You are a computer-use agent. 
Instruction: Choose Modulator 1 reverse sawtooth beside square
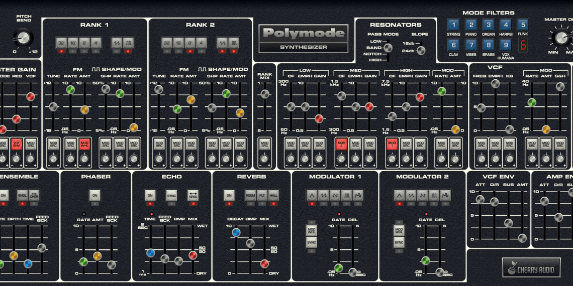click(335, 196)
